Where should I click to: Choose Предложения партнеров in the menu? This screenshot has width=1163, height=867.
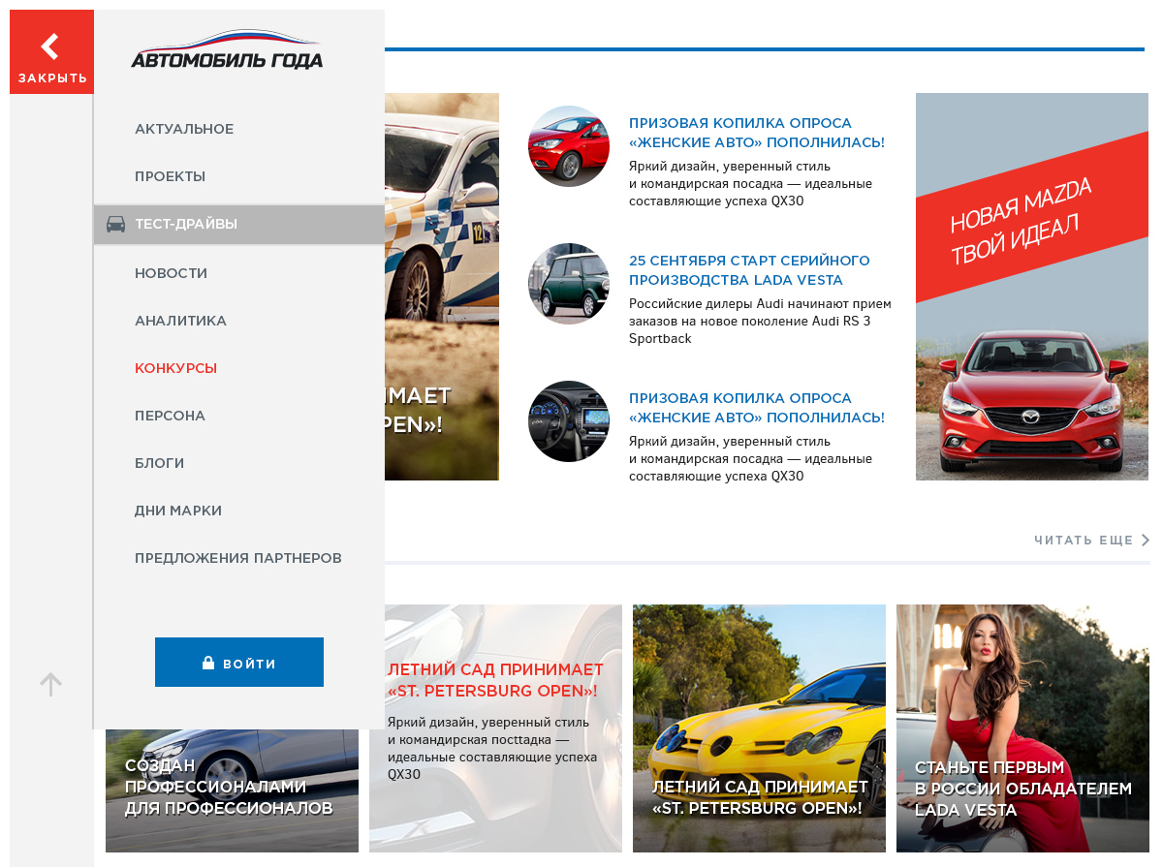tap(238, 559)
